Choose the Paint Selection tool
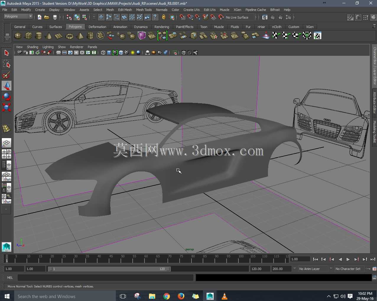 pos(6,75)
